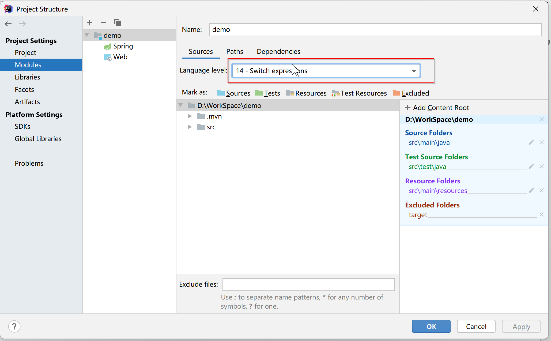551x341 pixels.
Task: Open the Language level dropdown
Action: (414, 71)
